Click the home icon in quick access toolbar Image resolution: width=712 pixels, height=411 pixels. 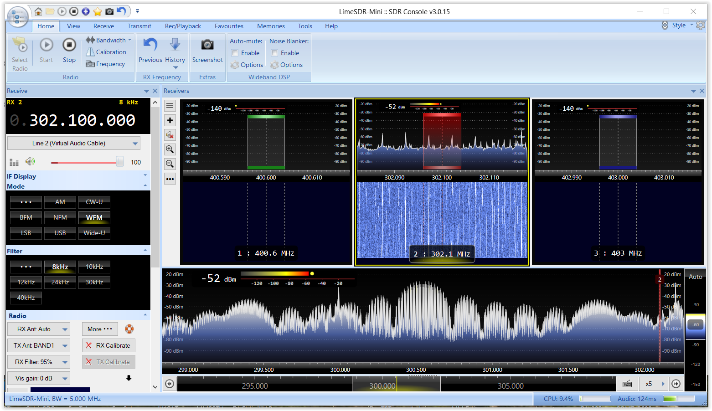pos(39,11)
